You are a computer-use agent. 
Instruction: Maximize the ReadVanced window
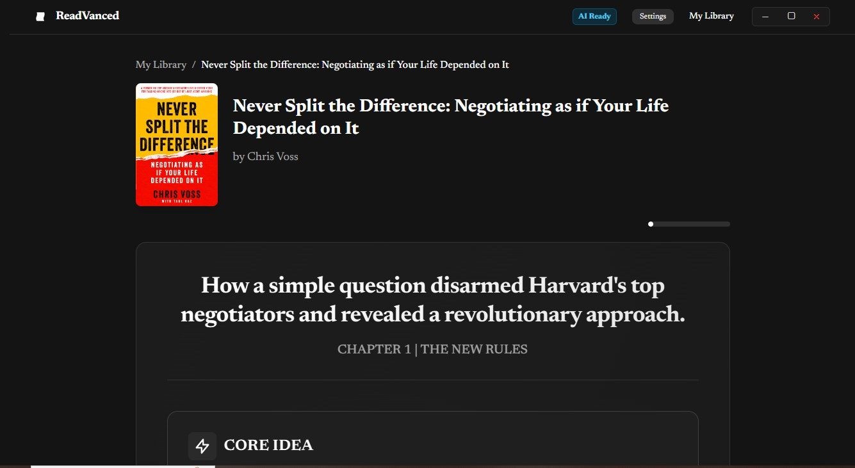(791, 16)
